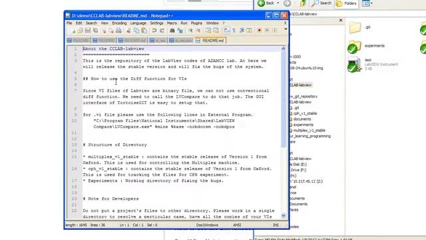Click the Redo toolbar icon
The image size is (426, 240).
pos(162,31)
